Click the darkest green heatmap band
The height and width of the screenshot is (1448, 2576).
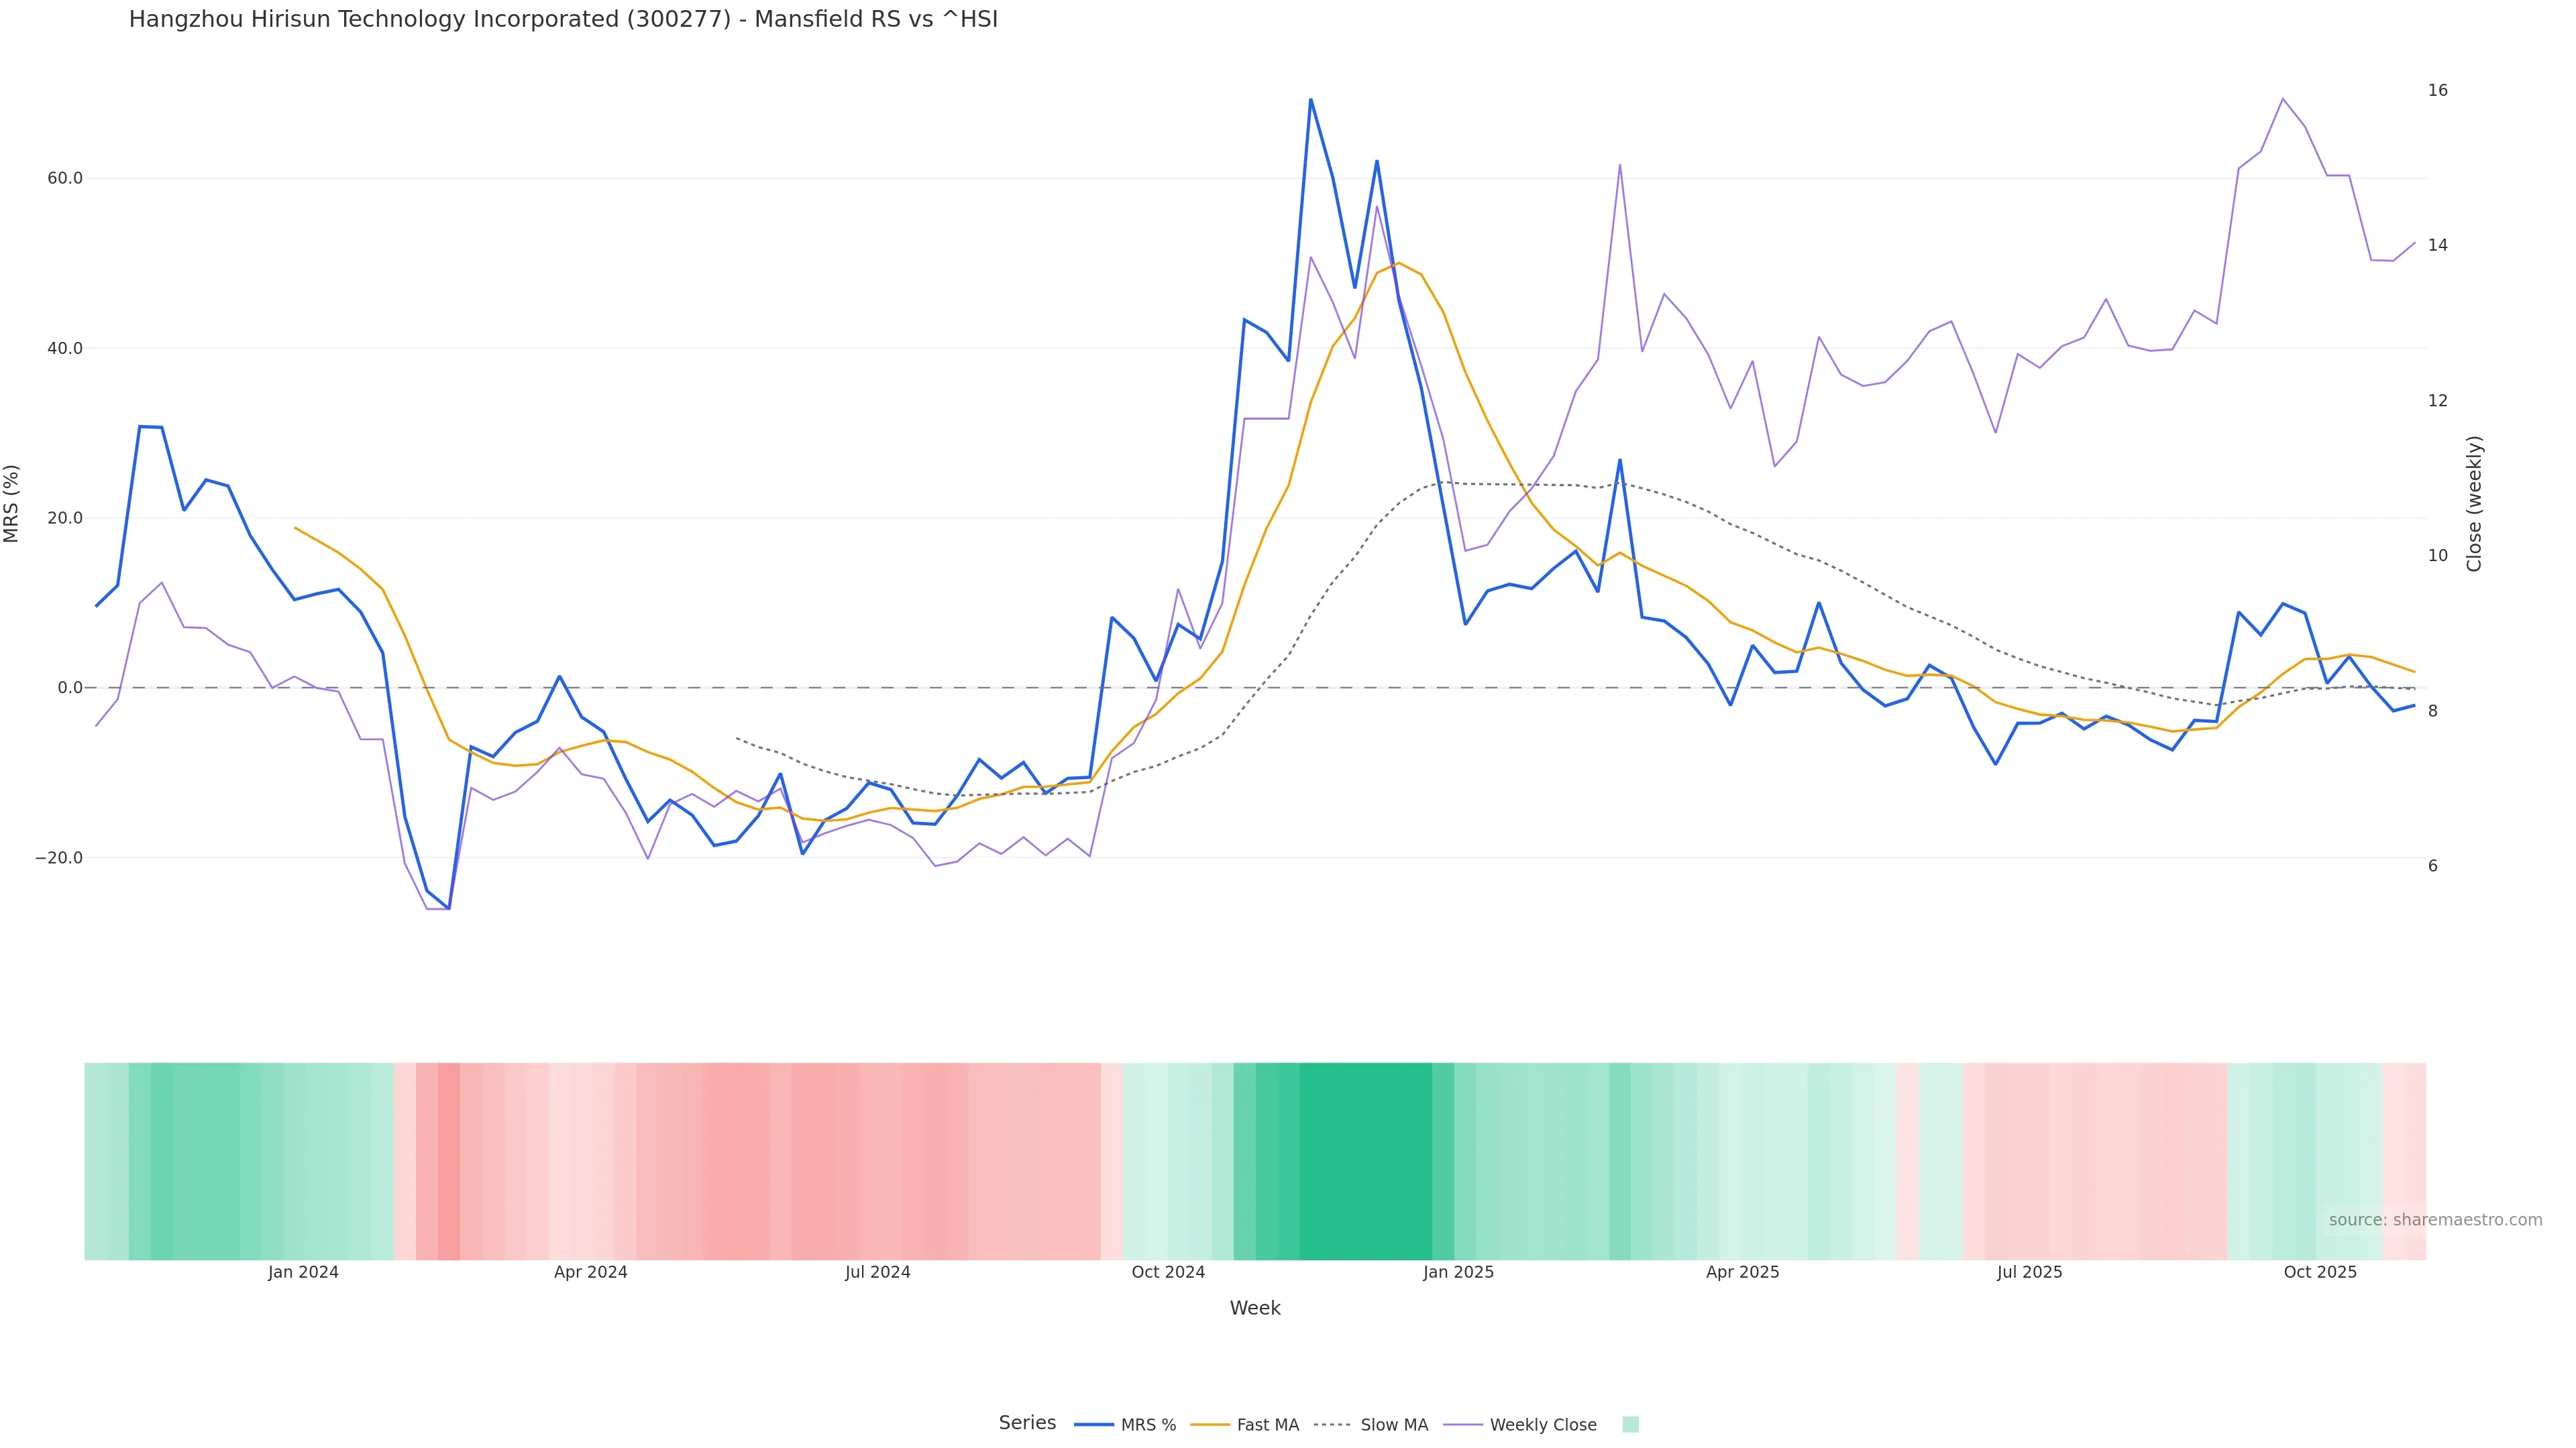(x=1365, y=1161)
